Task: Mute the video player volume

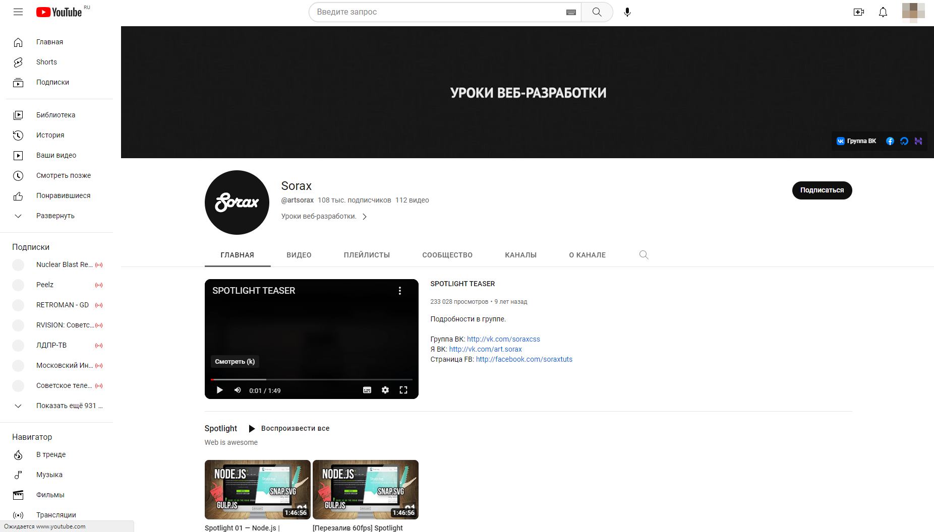Action: (x=238, y=390)
